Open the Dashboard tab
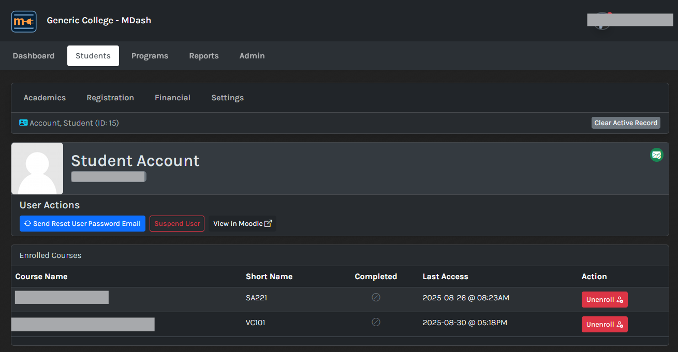This screenshot has height=352, width=678. (34, 56)
